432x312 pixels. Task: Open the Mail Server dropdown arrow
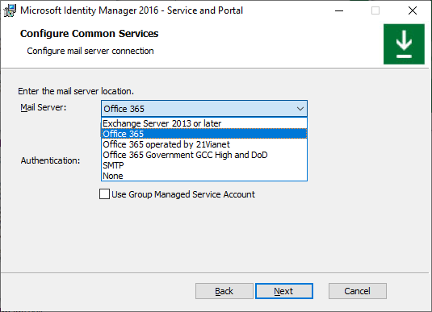(x=300, y=109)
